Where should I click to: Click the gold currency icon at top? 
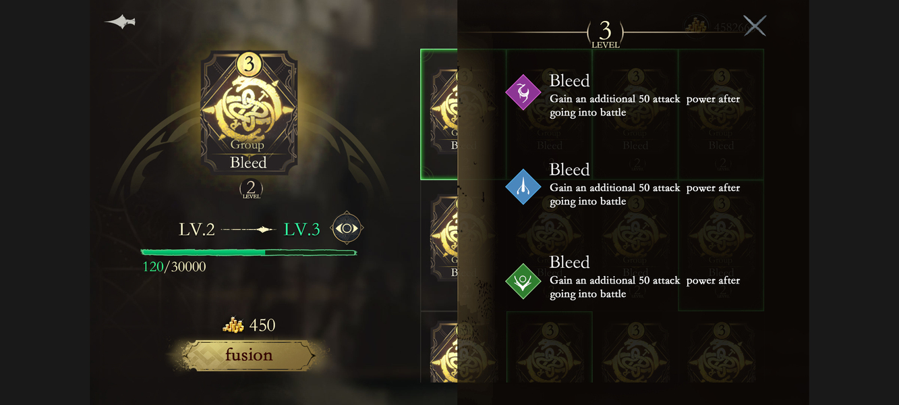click(697, 26)
